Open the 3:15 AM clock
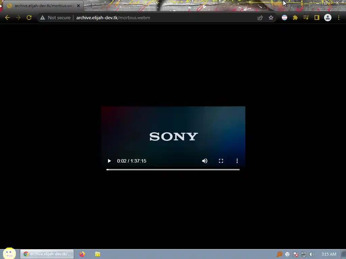 click(x=329, y=254)
